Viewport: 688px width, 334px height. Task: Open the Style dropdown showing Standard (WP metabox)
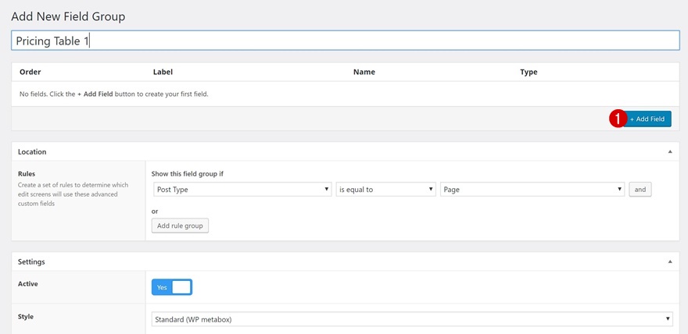(x=412, y=318)
